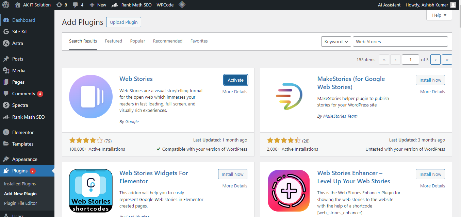Go to the next results page
The image size is (461, 217).
pos(435,60)
